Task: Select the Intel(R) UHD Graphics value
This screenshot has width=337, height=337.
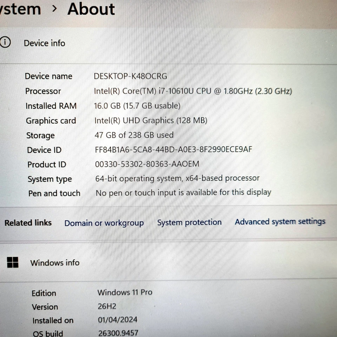Action: point(151,120)
